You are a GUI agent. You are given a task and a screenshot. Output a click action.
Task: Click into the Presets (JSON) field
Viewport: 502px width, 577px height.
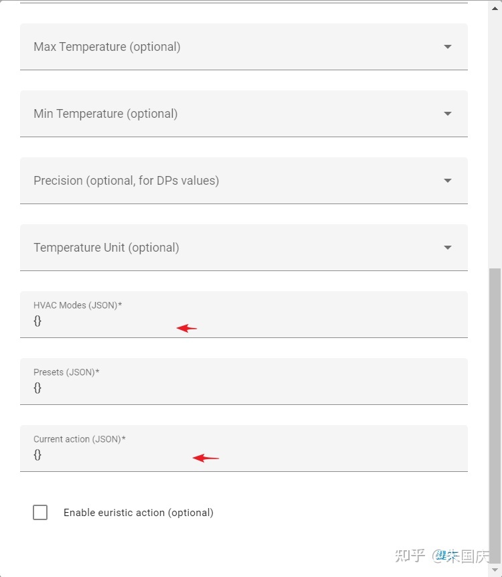pos(201,388)
